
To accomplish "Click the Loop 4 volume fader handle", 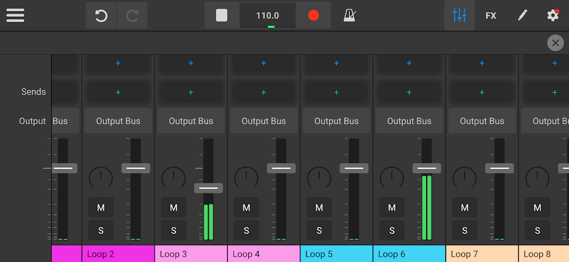I will pyautogui.click(x=281, y=168).
